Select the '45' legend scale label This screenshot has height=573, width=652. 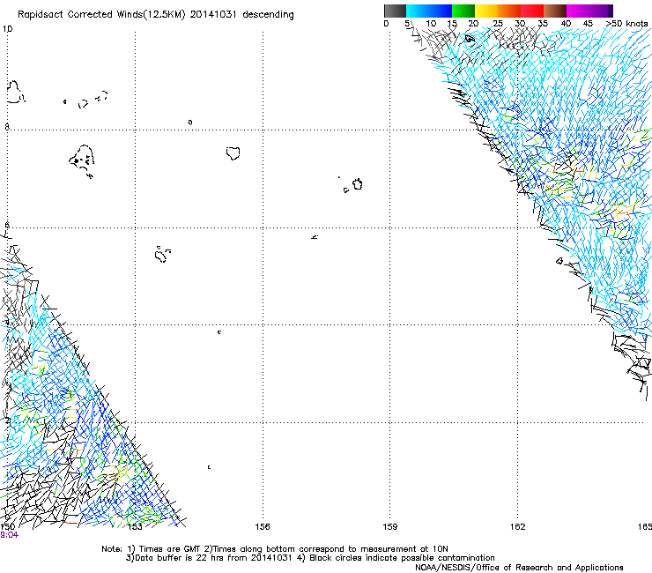(588, 24)
